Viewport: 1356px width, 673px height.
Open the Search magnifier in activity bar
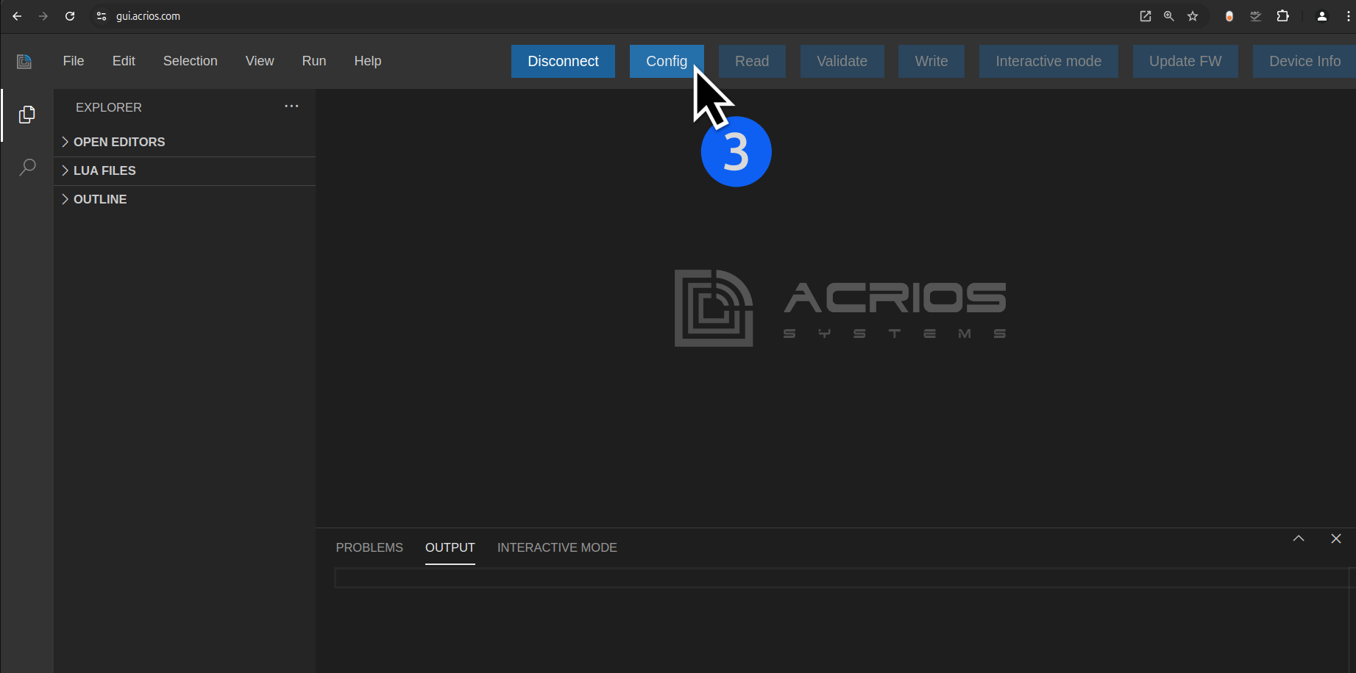pyautogui.click(x=27, y=168)
